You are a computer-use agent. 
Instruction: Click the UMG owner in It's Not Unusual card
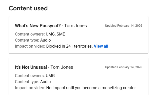tap(50, 76)
